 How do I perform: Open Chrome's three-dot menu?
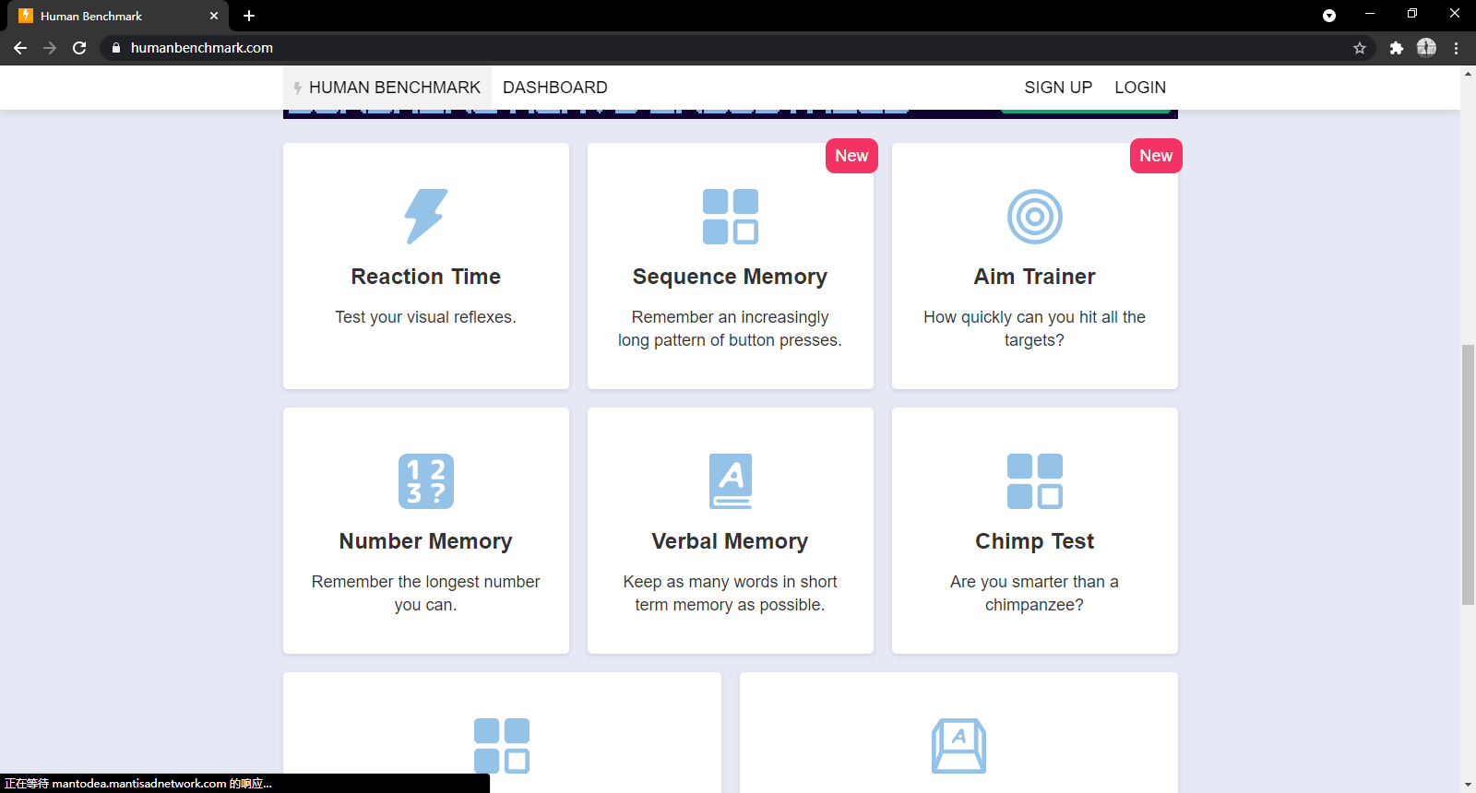(x=1457, y=48)
